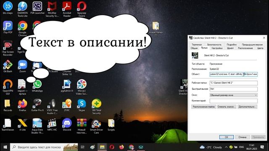Open the Предыдущие версии tab
269x151 pixels.
point(252,44)
